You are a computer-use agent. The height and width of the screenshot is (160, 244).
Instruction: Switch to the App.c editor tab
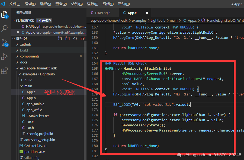tap(135, 13)
